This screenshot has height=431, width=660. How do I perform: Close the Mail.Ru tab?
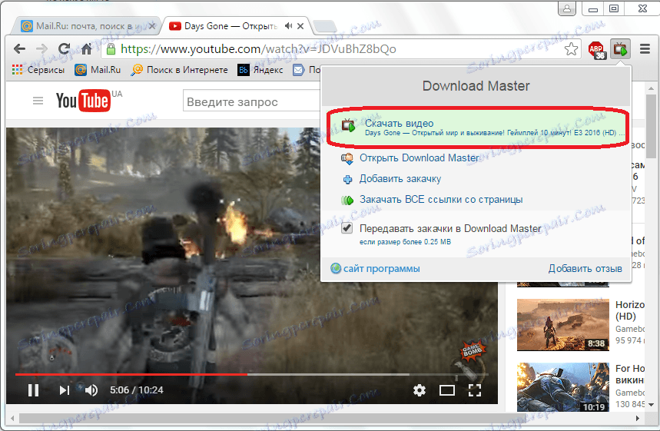pyautogui.click(x=152, y=26)
